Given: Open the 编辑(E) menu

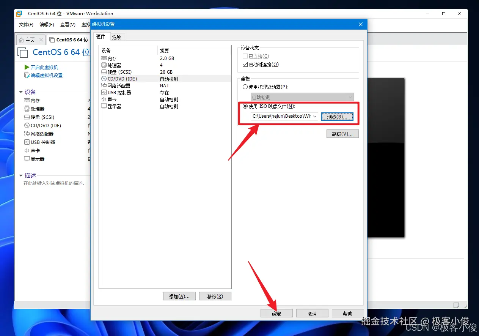Looking at the screenshot, I should point(47,25).
